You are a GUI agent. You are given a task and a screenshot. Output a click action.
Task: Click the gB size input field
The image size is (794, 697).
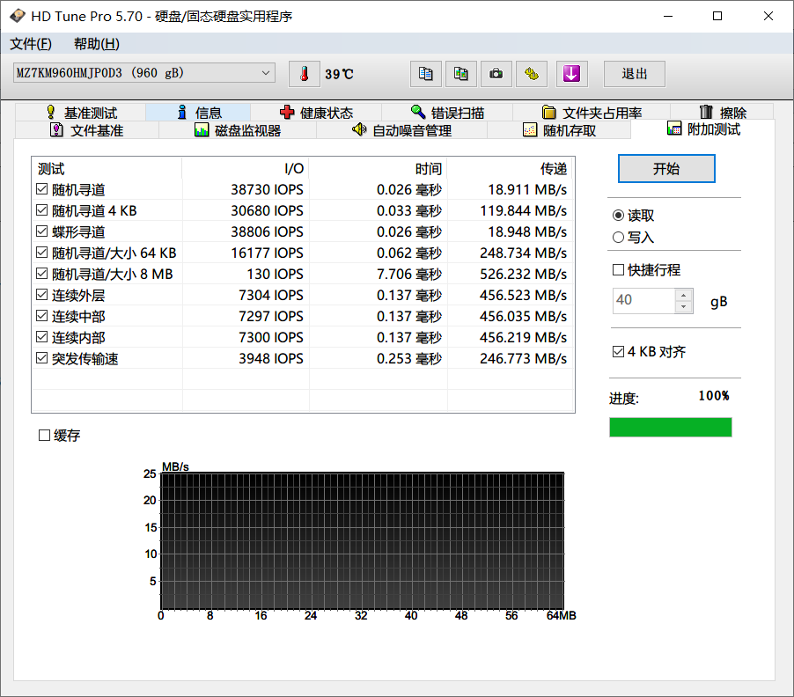coord(643,301)
